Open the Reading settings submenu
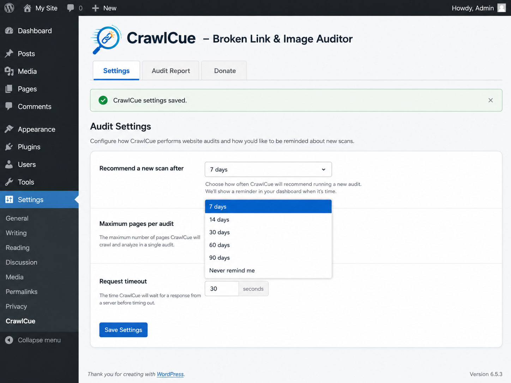 pos(18,248)
